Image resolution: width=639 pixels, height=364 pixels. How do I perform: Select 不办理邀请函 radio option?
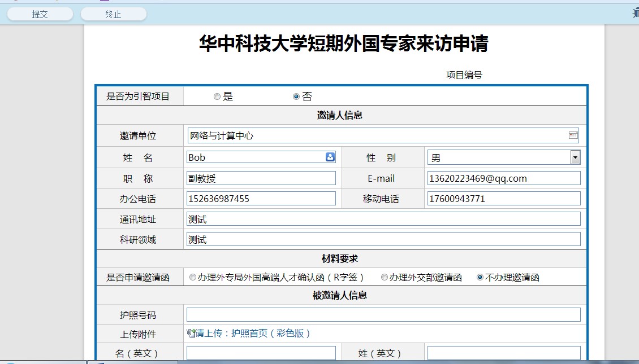[x=480, y=278]
